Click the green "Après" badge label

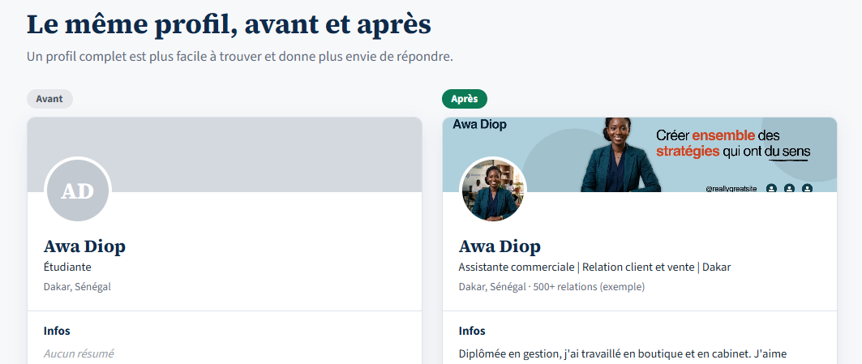(465, 99)
